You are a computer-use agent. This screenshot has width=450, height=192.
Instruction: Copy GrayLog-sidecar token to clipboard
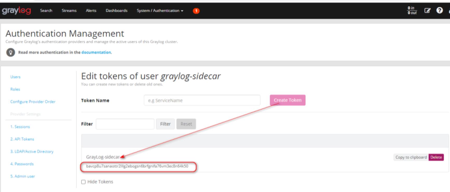tap(411, 157)
